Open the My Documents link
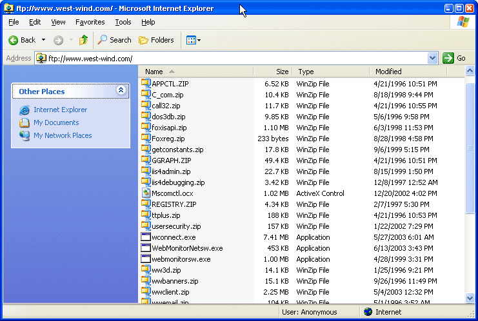The height and width of the screenshot is (321, 478). 56,122
